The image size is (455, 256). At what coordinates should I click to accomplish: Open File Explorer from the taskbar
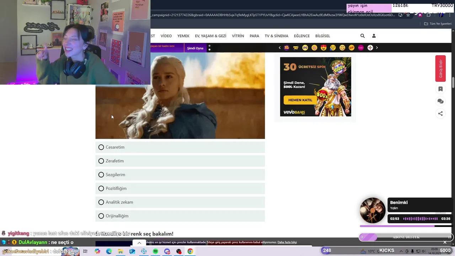pos(121,251)
